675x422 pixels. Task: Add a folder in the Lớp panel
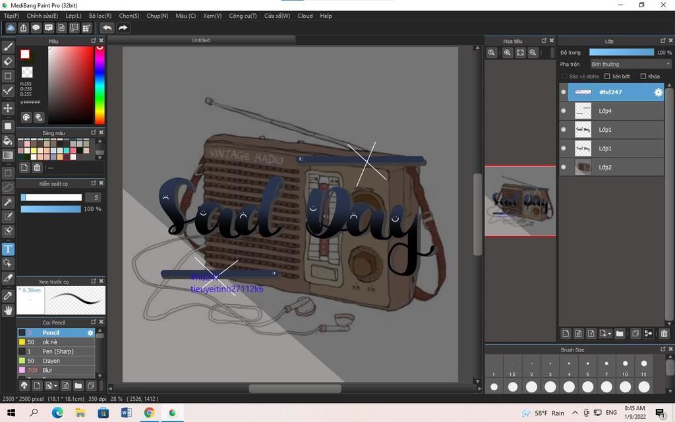pyautogui.click(x=620, y=333)
